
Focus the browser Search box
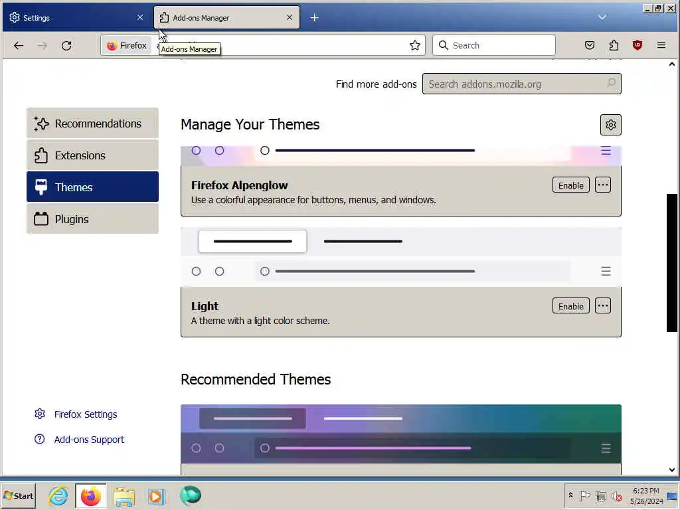[x=494, y=46]
